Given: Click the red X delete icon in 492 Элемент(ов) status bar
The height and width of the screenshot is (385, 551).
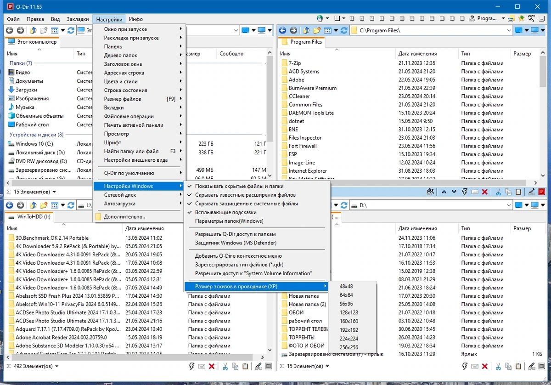Looking at the screenshot, I should (212, 366).
